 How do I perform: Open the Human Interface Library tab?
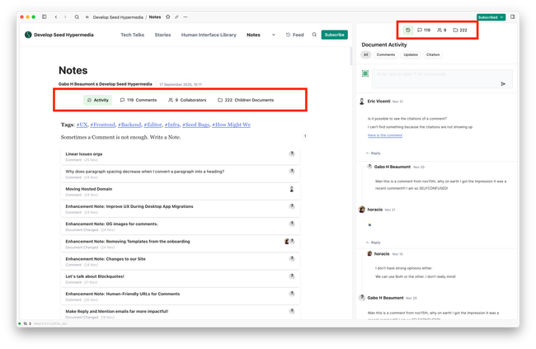click(x=209, y=35)
